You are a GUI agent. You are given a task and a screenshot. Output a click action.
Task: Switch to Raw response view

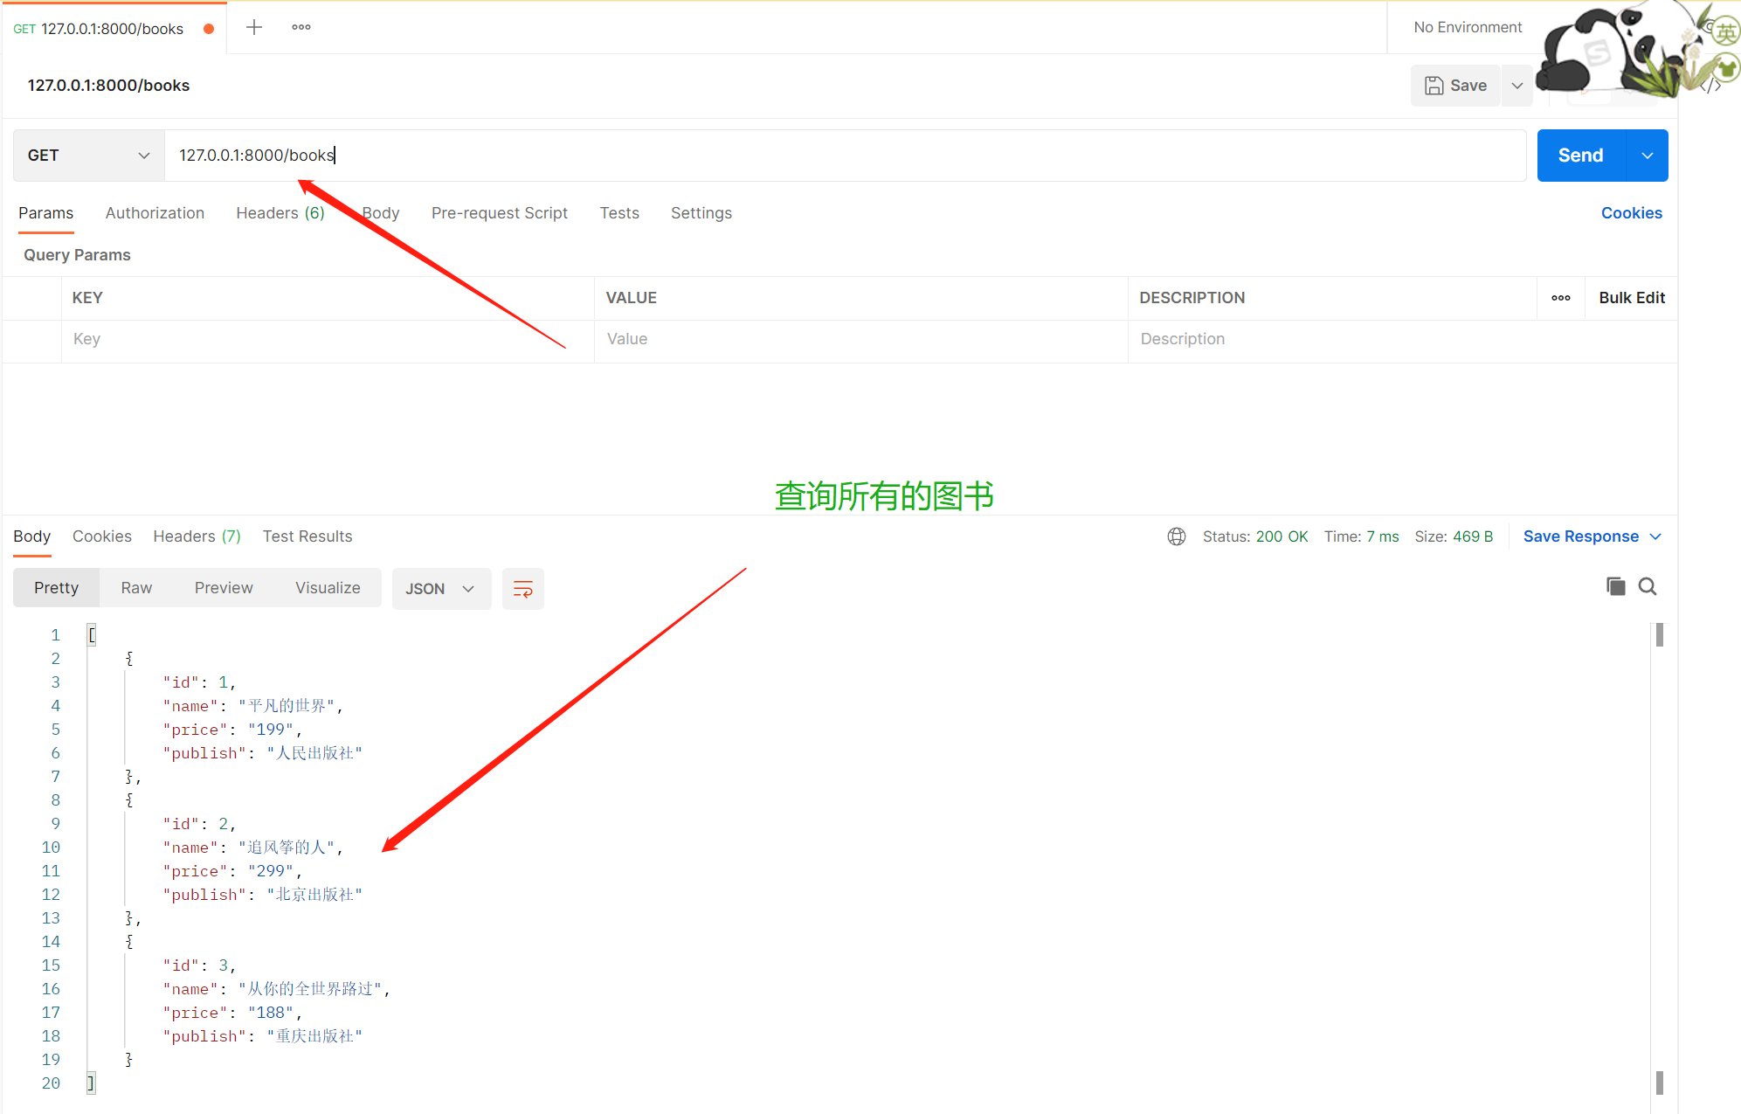pos(136,588)
